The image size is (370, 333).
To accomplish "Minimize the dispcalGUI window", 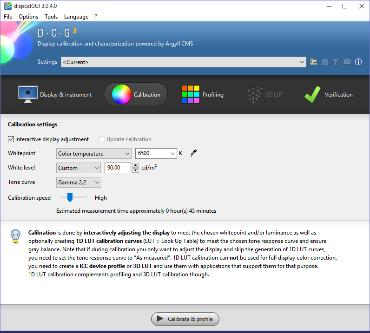I will (329, 6).
